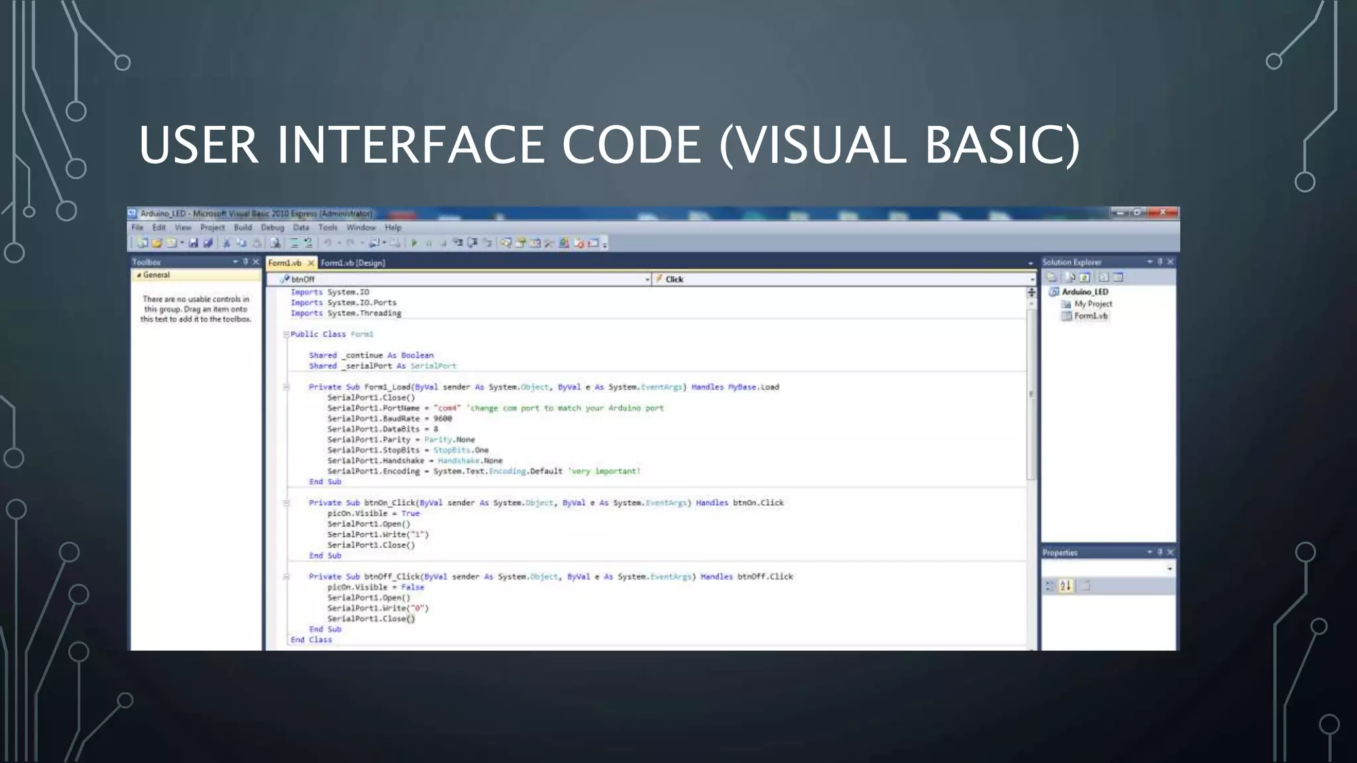Click the Navigate Backward toolbar icon

(x=374, y=243)
